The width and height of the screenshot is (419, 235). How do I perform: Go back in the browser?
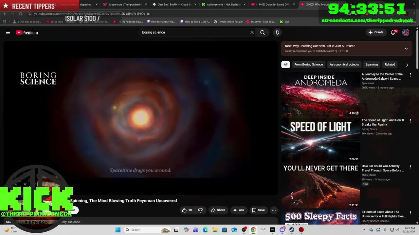[x=5, y=14]
